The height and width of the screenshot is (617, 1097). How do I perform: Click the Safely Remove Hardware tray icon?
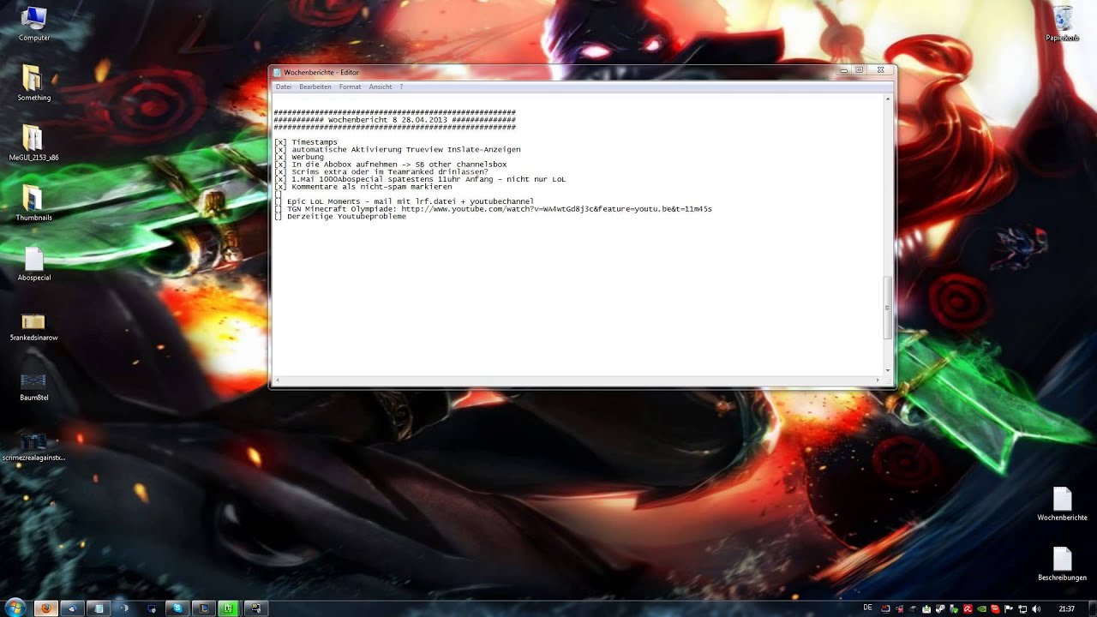point(954,608)
